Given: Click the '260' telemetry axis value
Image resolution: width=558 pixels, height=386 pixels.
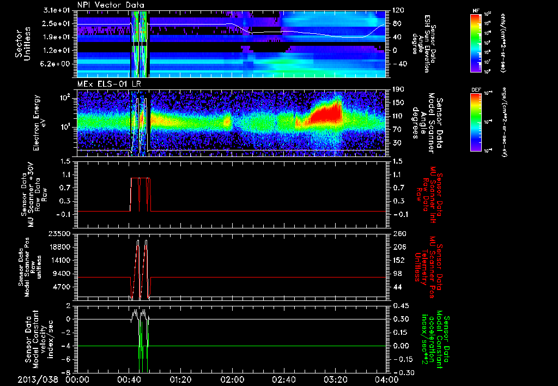Looking at the screenshot, I should point(398,233).
